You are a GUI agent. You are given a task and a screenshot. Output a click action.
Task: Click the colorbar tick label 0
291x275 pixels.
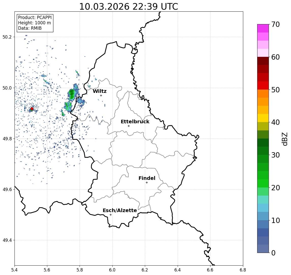(273, 253)
